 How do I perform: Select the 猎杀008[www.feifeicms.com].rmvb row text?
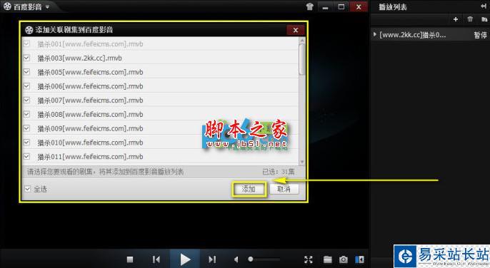90,115
